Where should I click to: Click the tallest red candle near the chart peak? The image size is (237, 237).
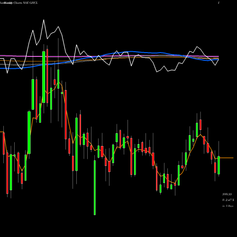[47, 76]
